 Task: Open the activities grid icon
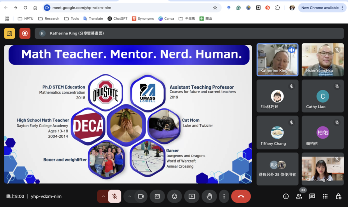(x=325, y=196)
